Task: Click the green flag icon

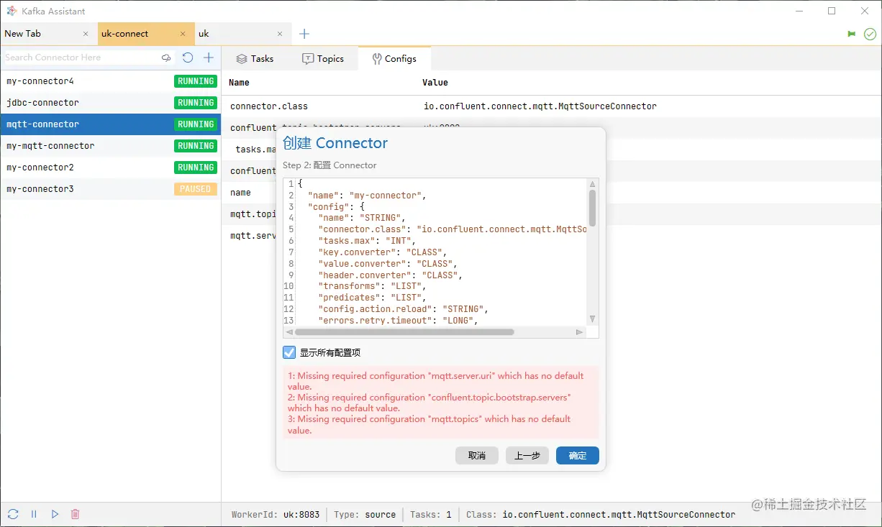Action: click(x=852, y=34)
